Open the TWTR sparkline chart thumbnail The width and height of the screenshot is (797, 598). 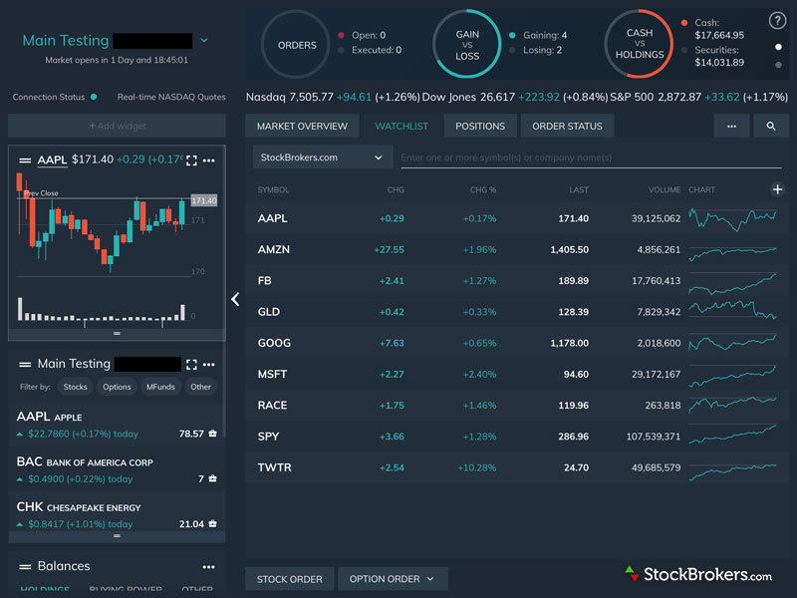732,470
